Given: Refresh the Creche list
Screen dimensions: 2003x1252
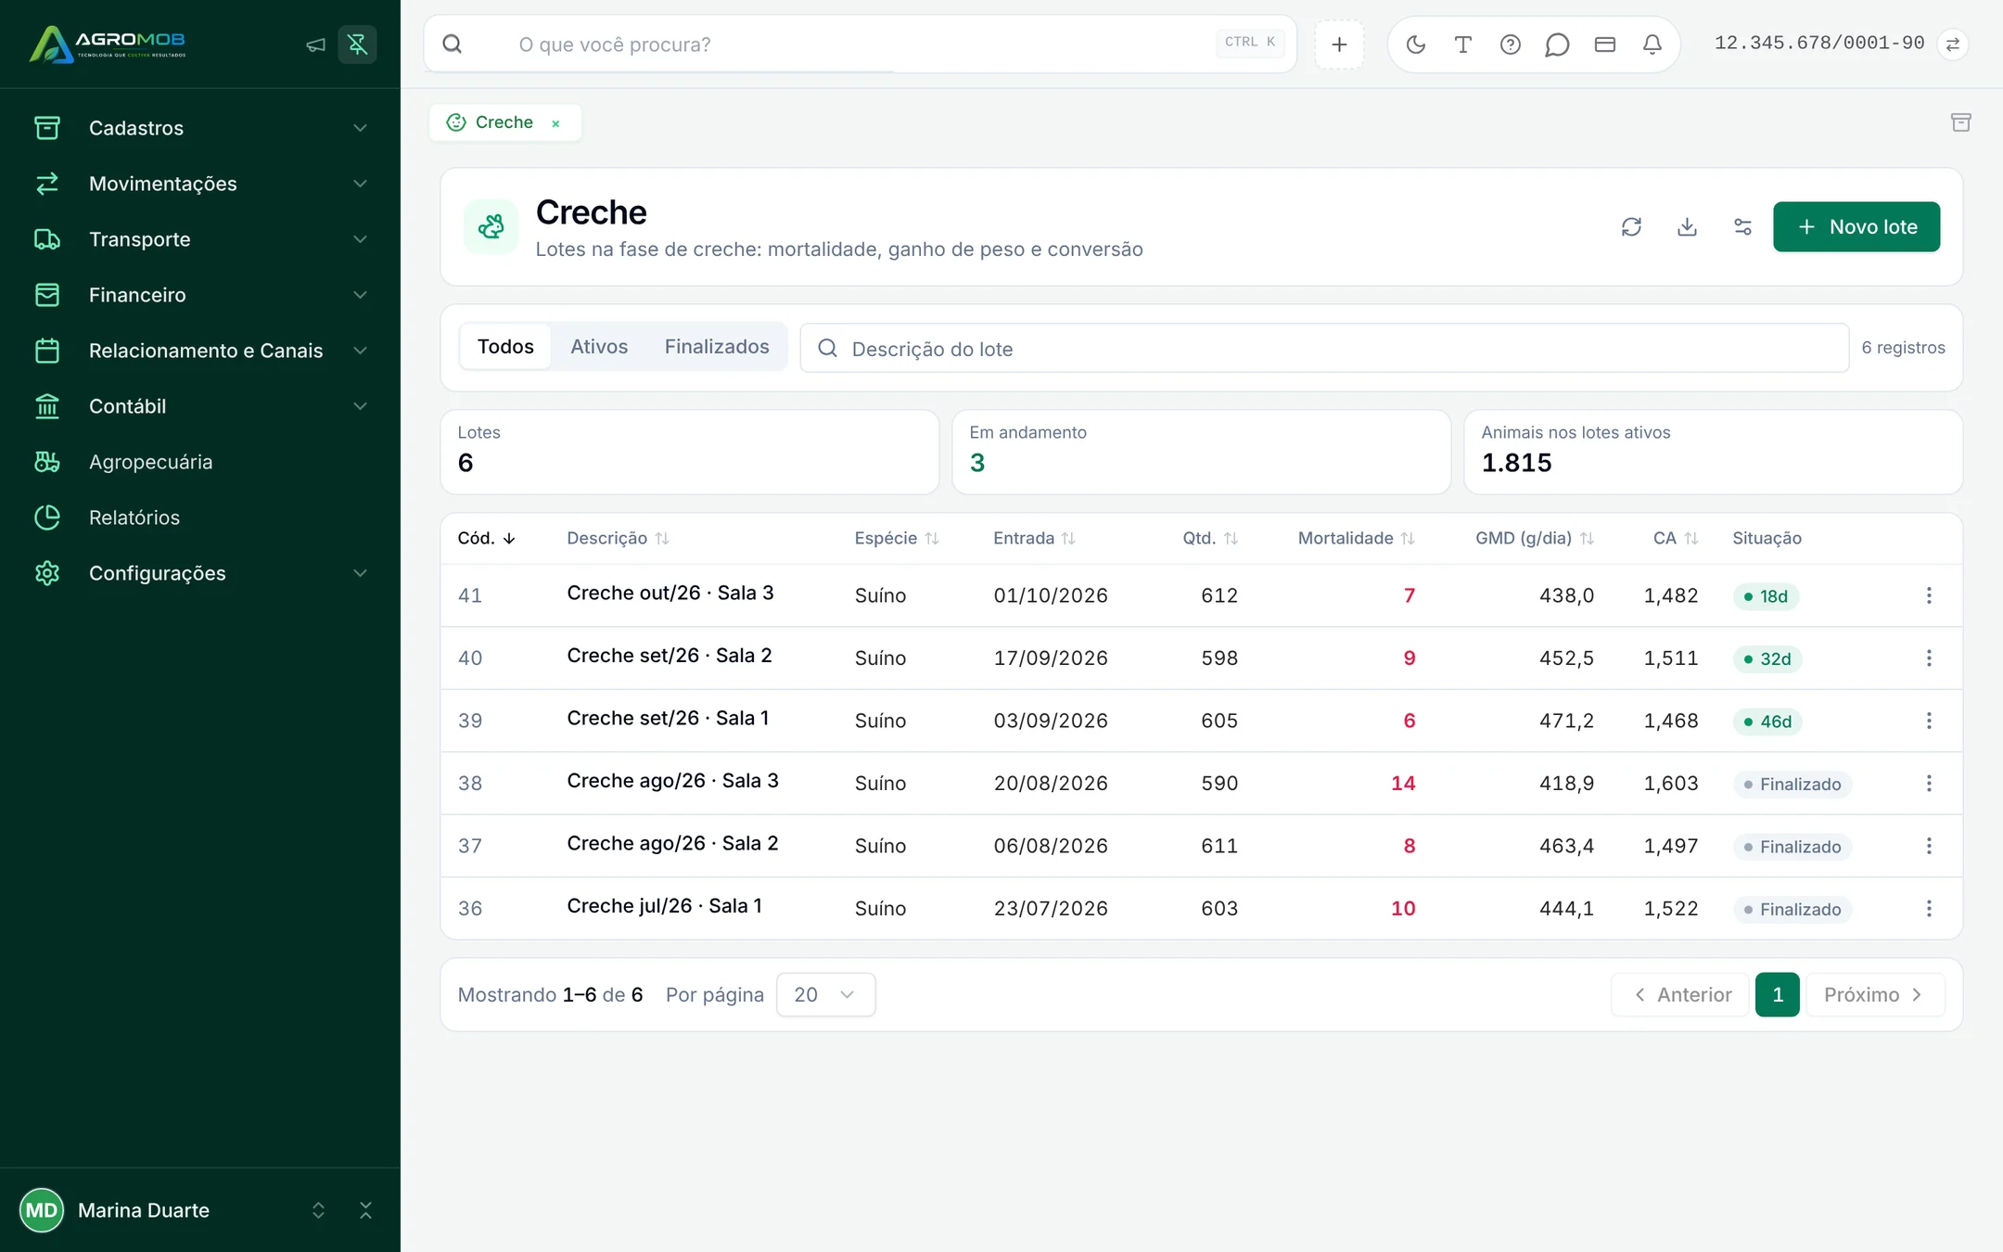Looking at the screenshot, I should coord(1631,226).
